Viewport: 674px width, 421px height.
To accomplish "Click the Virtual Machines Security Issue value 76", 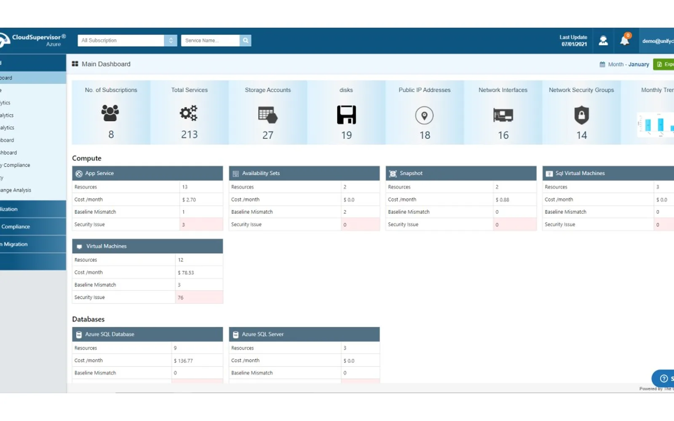I will 180,298.
